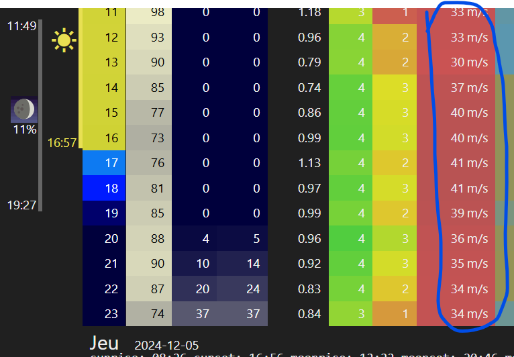The width and height of the screenshot is (514, 357).
Task: Select hour 15 in the hour column
Action: (x=104, y=113)
